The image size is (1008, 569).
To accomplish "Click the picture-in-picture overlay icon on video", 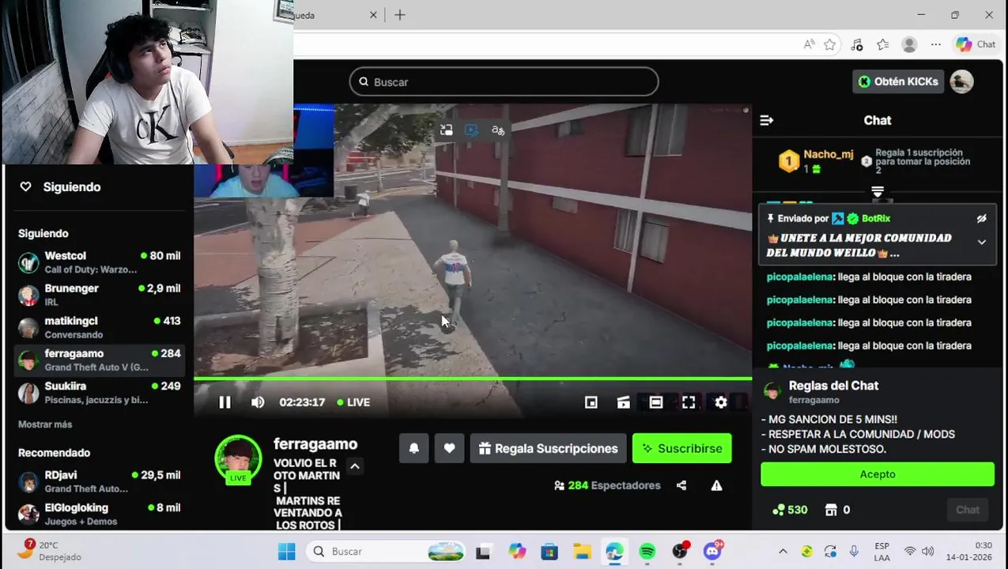I will pos(446,130).
